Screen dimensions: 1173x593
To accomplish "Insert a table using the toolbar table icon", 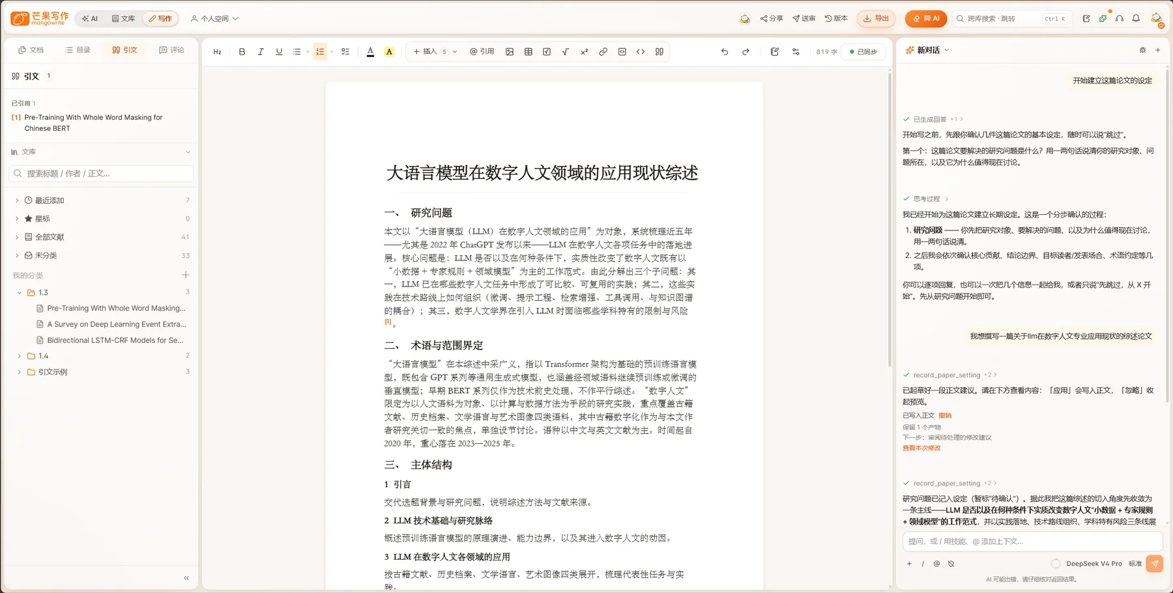I will (x=529, y=51).
